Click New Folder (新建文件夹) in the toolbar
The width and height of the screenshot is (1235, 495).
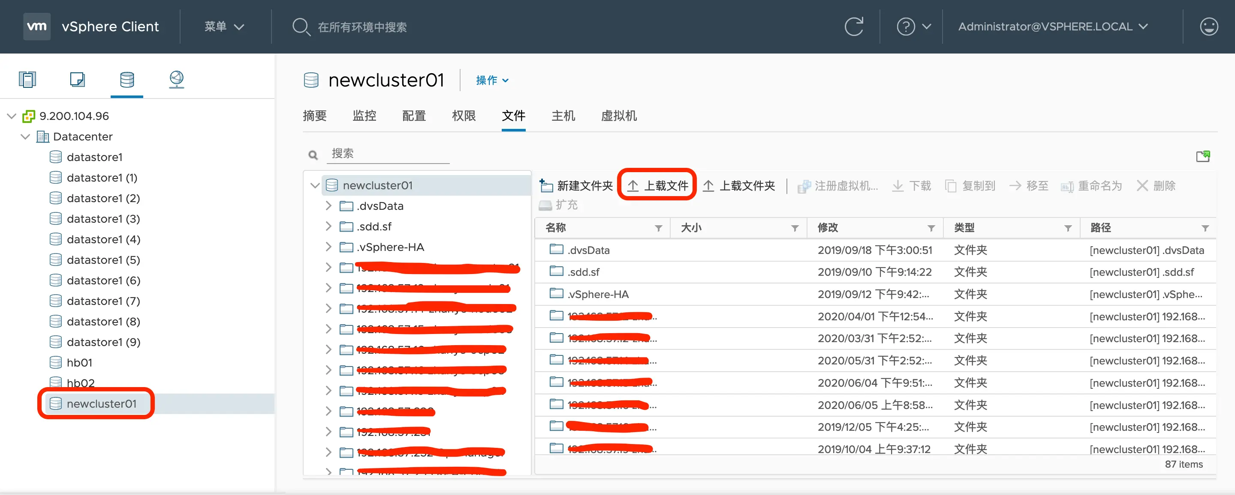[576, 185]
